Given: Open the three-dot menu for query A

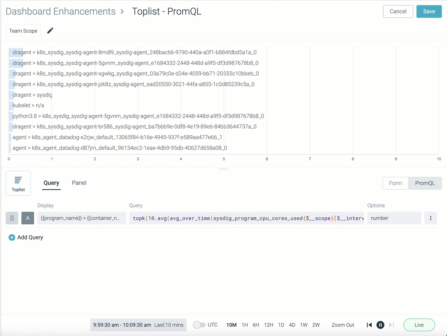Looking at the screenshot, I should click(430, 218).
